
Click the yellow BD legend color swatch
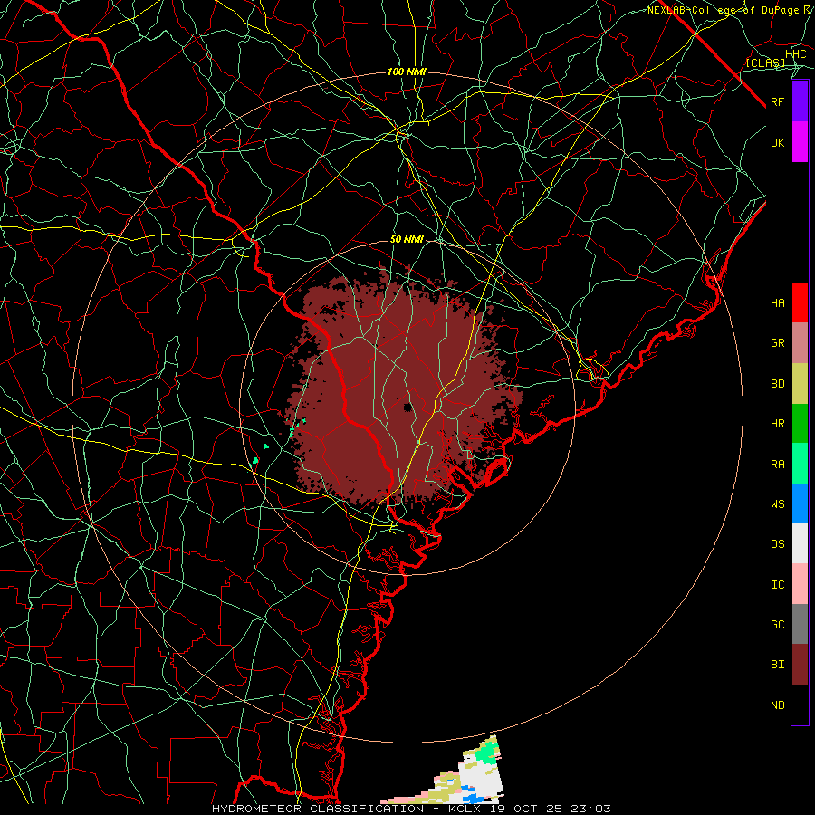[800, 384]
